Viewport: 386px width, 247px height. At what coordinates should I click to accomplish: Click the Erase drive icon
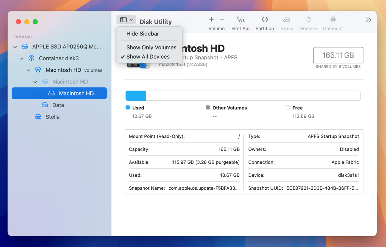pos(287,19)
